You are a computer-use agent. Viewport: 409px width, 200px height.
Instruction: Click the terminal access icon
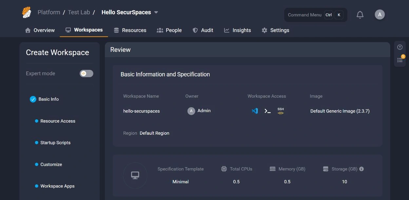pos(267,111)
